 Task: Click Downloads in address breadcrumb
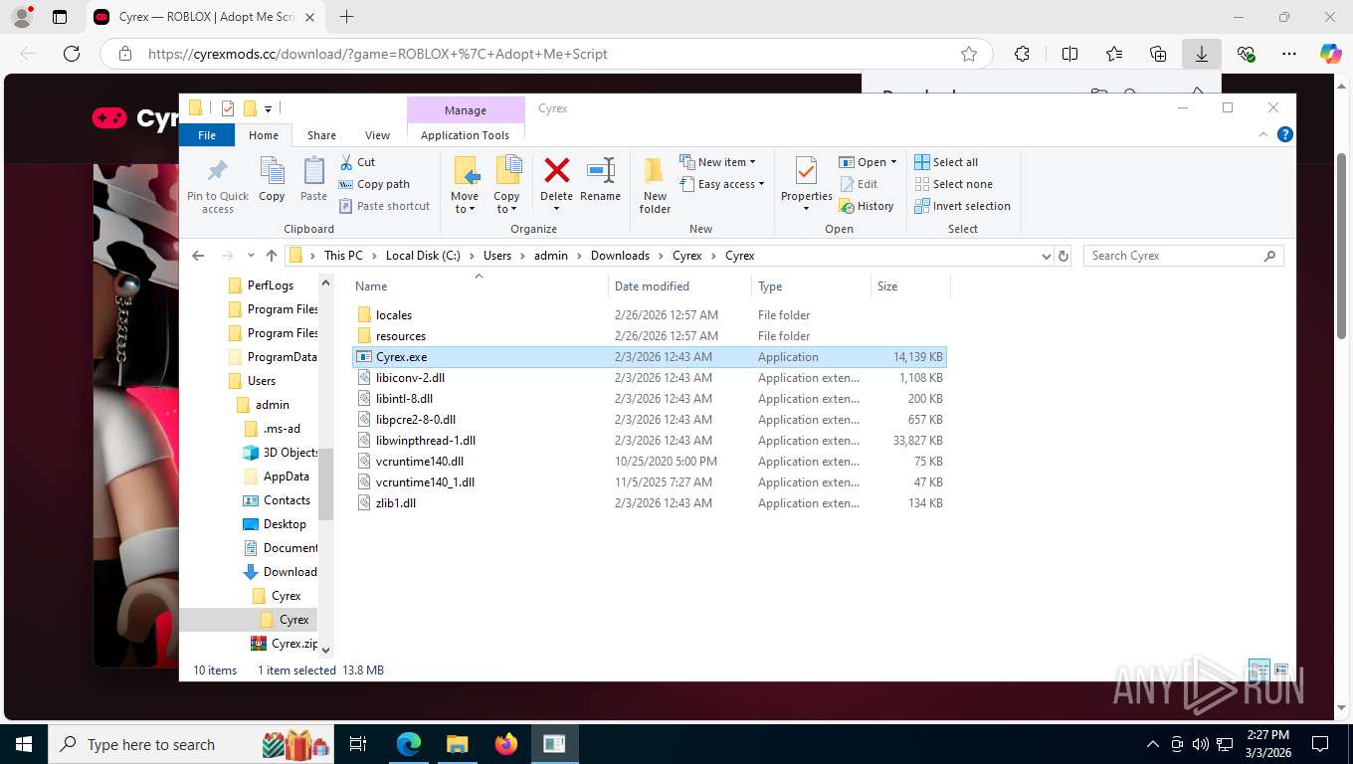click(620, 256)
